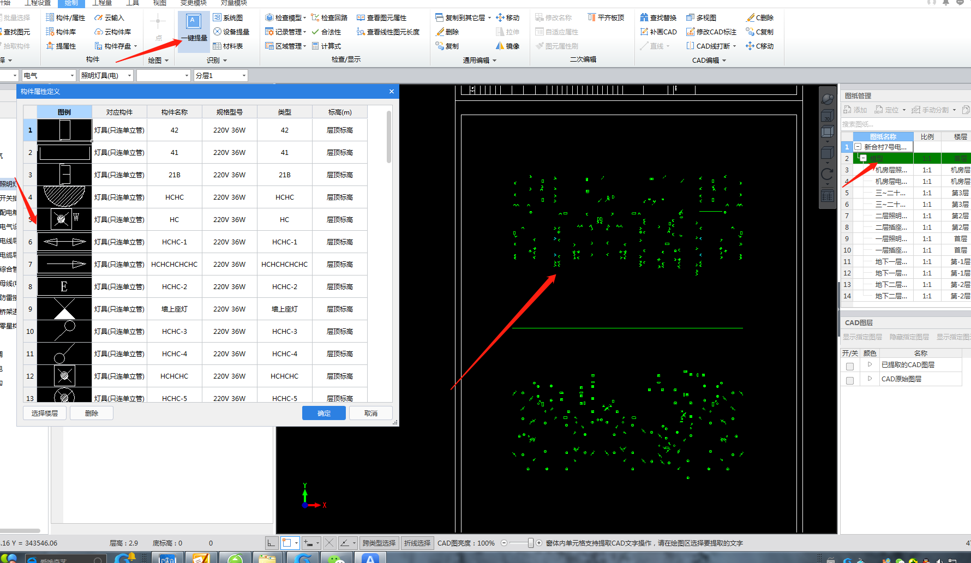
Task: Click the 删除 button in the dialog
Action: [92, 413]
